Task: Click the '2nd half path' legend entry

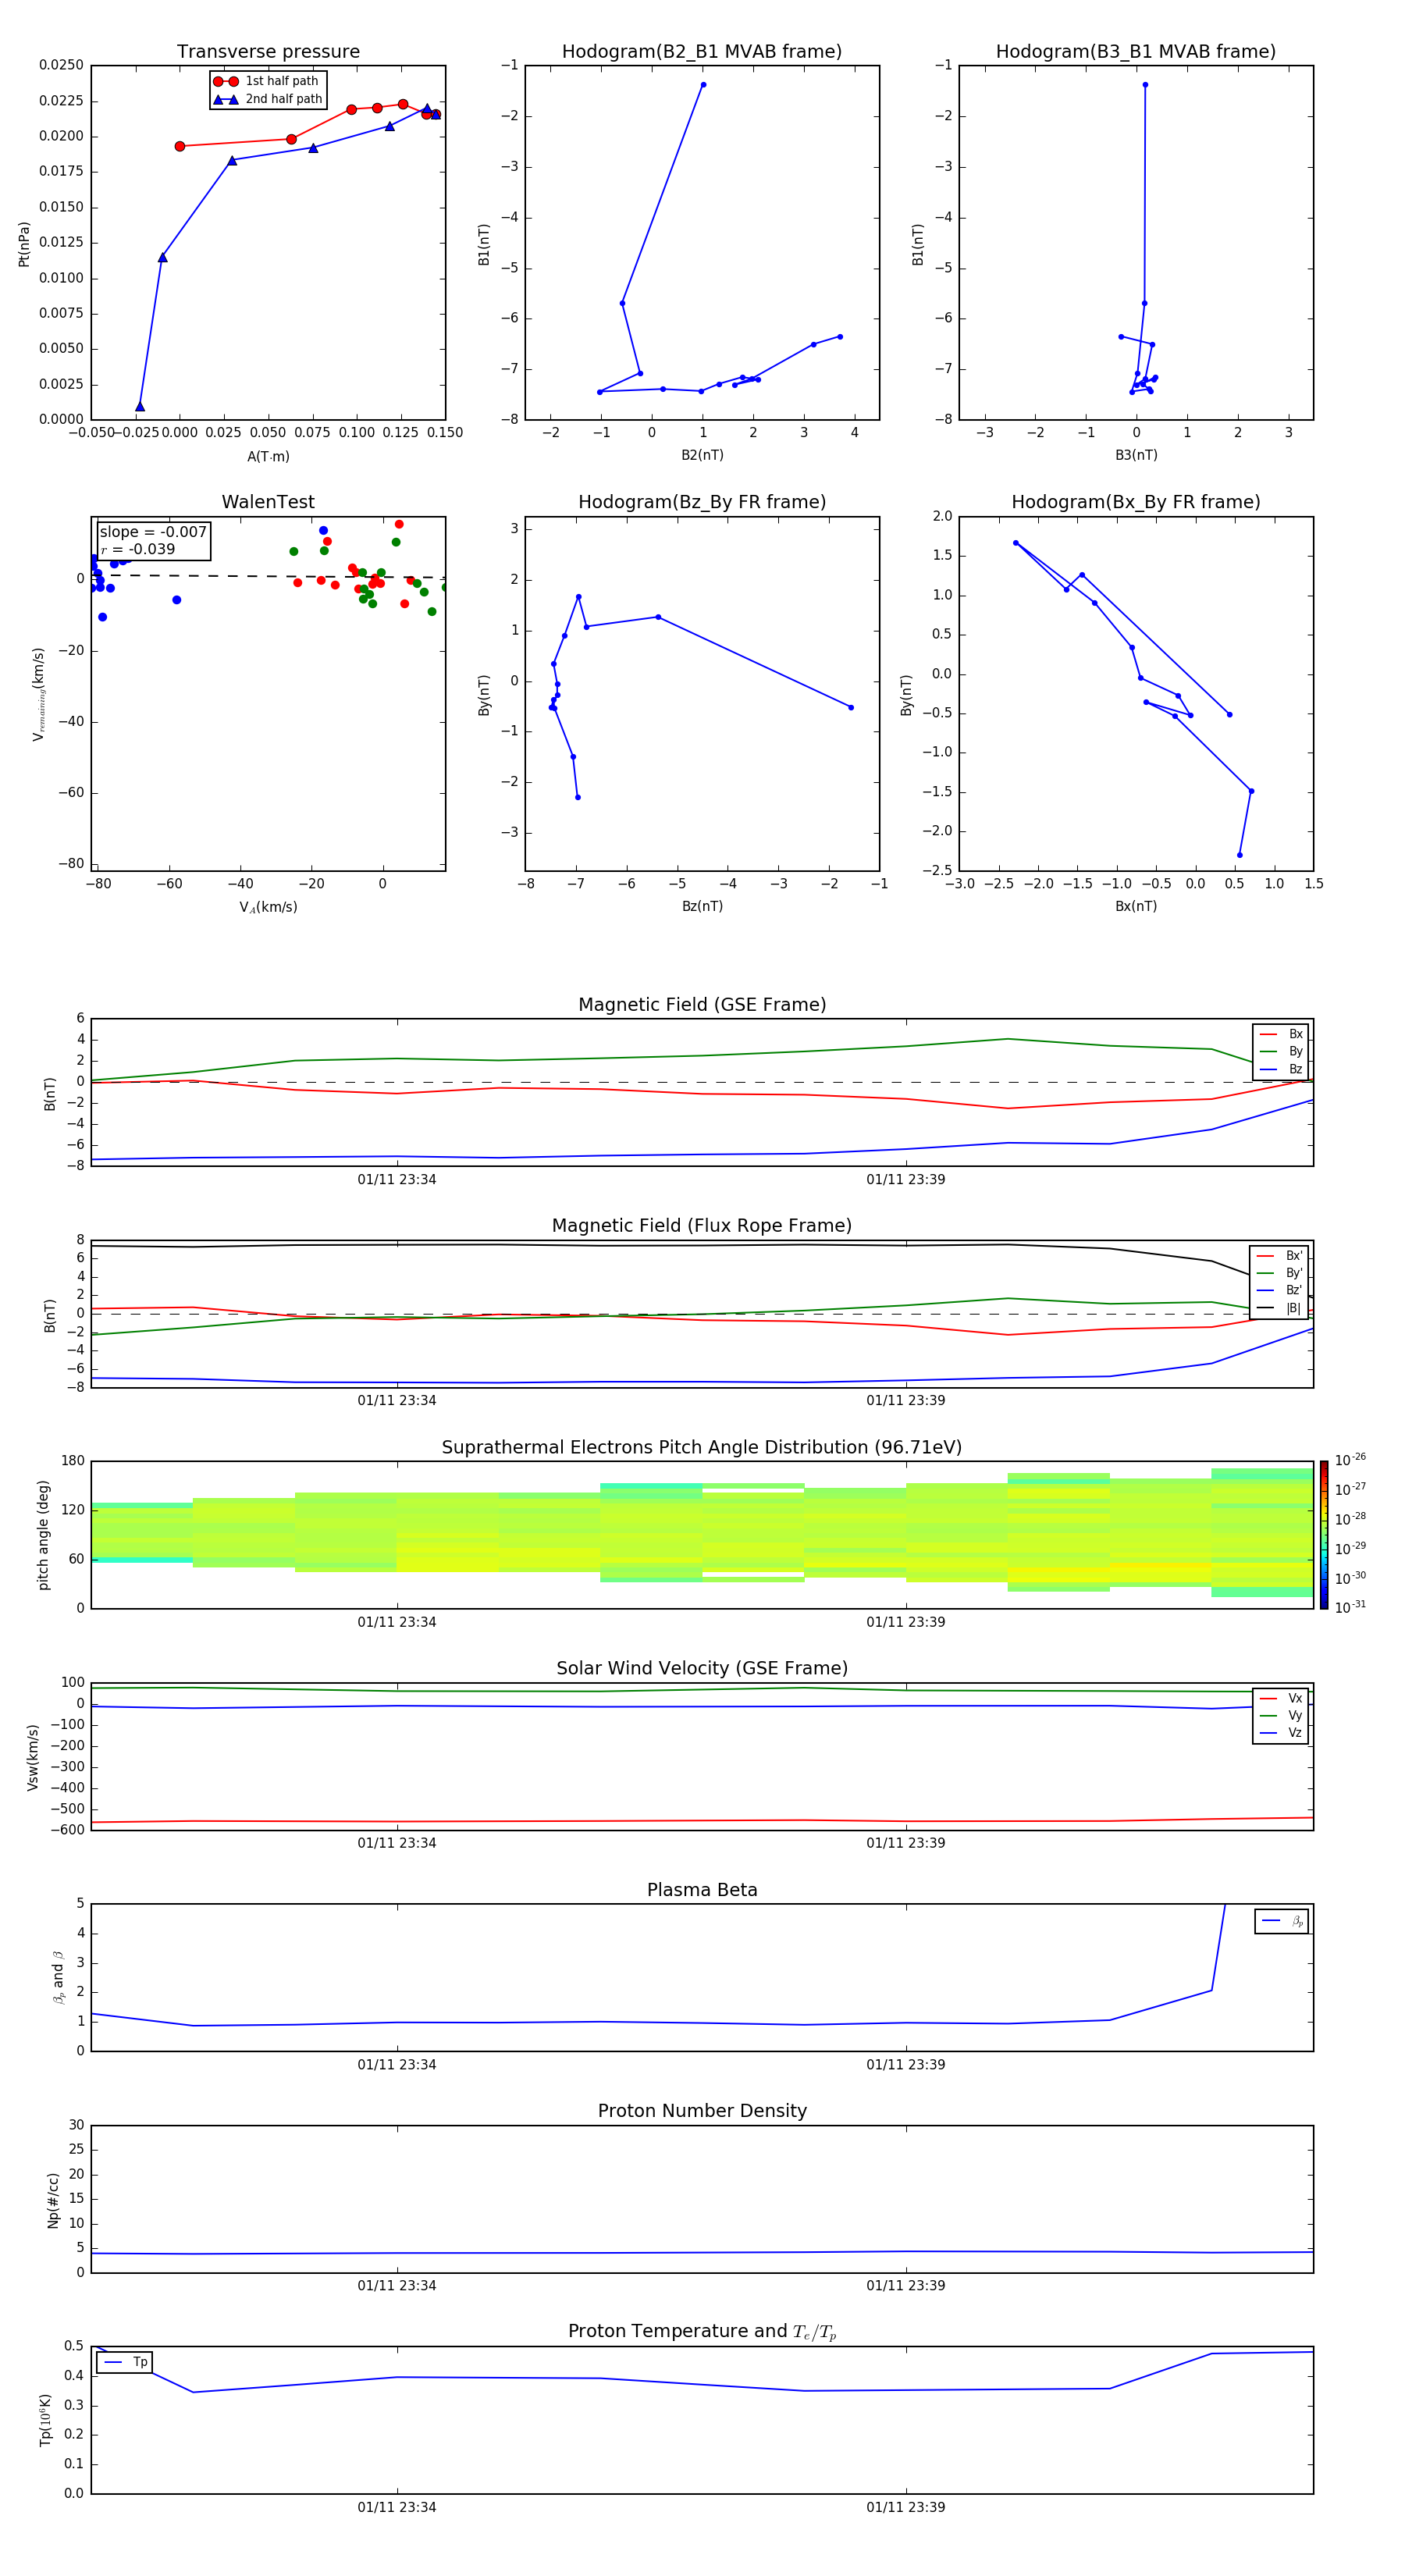Action: (268, 99)
